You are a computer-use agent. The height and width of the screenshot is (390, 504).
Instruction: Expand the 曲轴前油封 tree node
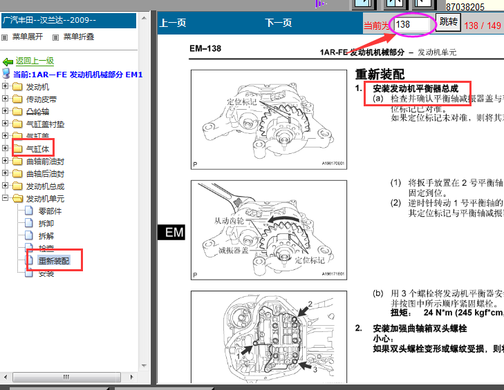5,161
